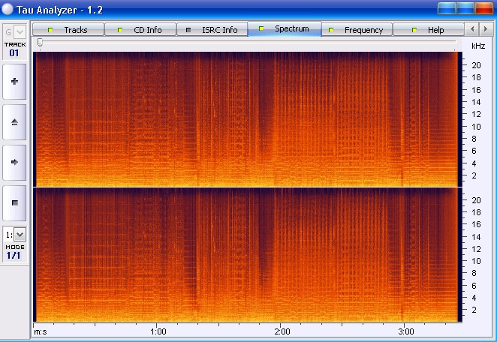
Task: Click the m:s timeline label
Action: 41,331
